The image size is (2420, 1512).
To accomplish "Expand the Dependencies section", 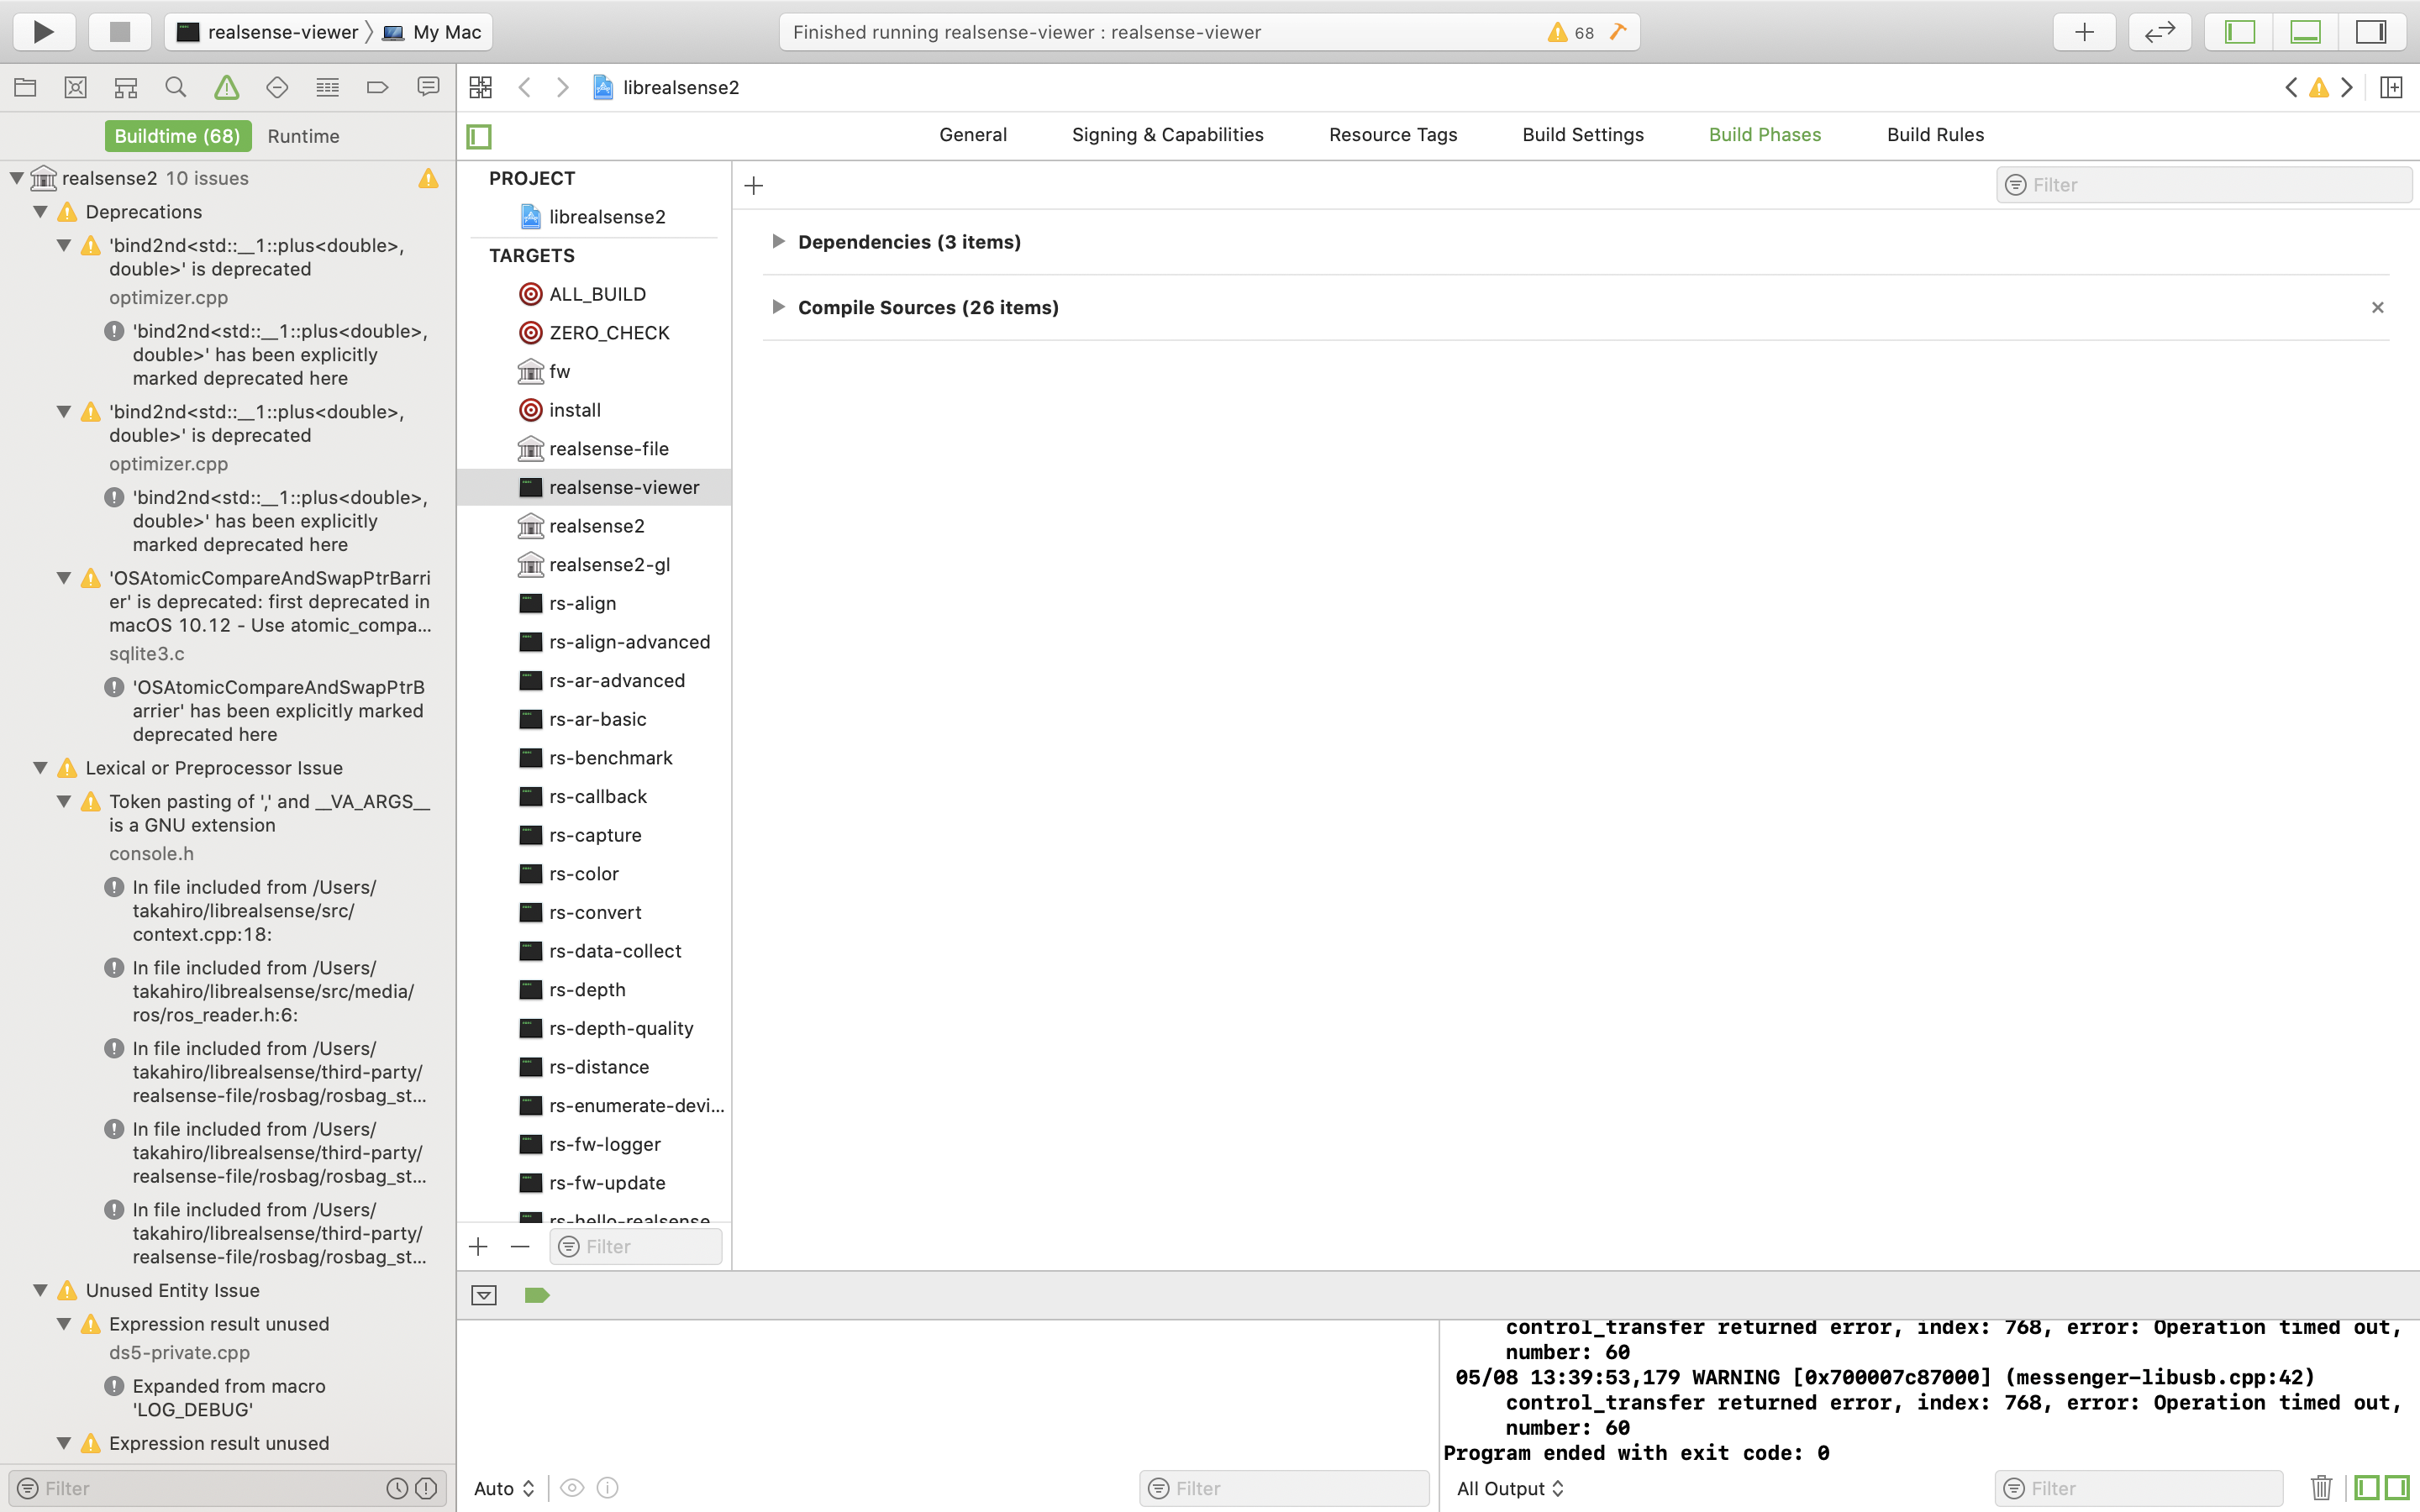I will (x=780, y=241).
